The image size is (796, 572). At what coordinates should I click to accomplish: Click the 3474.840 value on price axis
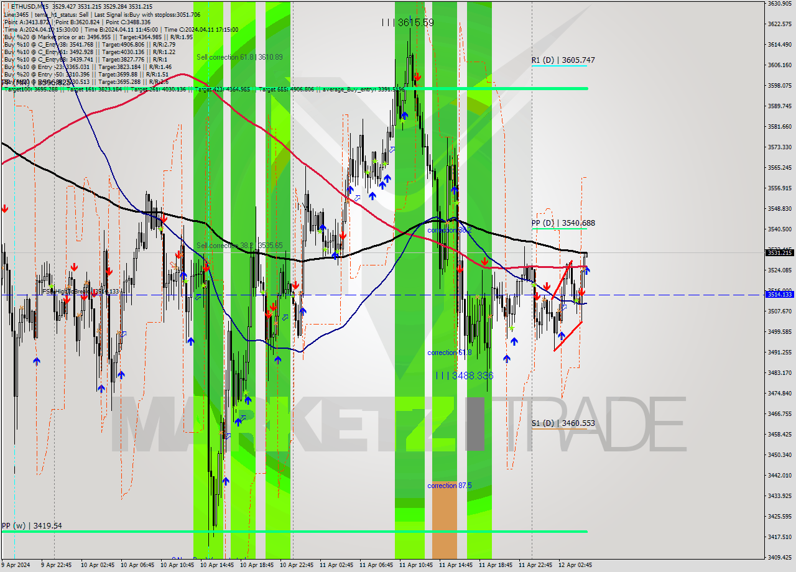779,394
